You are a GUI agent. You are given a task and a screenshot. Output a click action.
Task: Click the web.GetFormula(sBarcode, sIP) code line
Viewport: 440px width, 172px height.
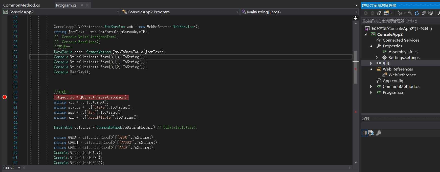pyautogui.click(x=101, y=32)
